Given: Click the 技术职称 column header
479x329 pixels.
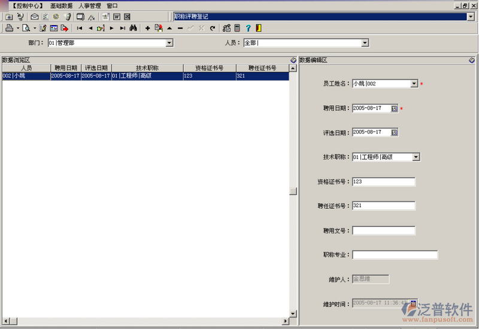Looking at the screenshot, I should coord(147,68).
